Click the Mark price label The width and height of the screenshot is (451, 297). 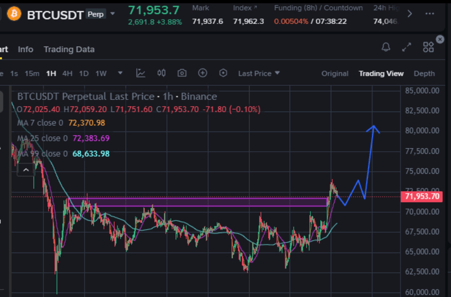(201, 8)
